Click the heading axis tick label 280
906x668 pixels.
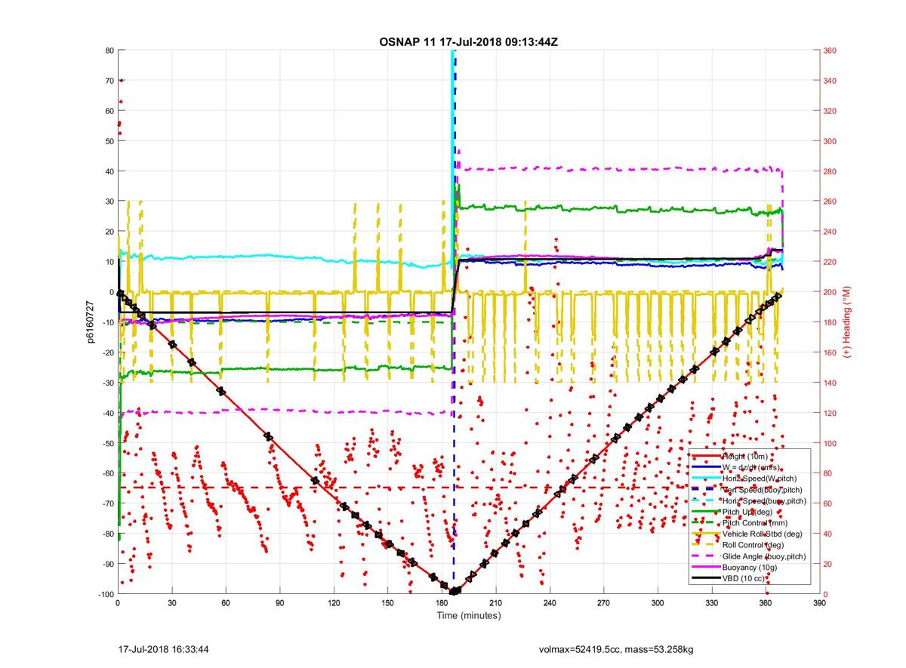(x=830, y=171)
